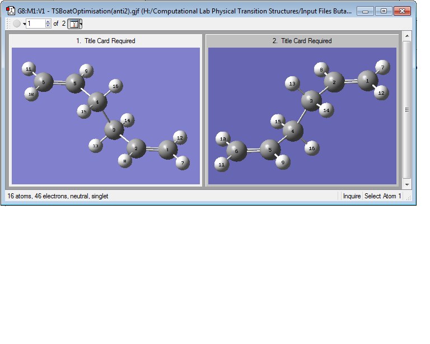Image resolution: width=430 pixels, height=344 pixels.
Task: Click carbon atom 3 in model 2
Action: pos(311,101)
